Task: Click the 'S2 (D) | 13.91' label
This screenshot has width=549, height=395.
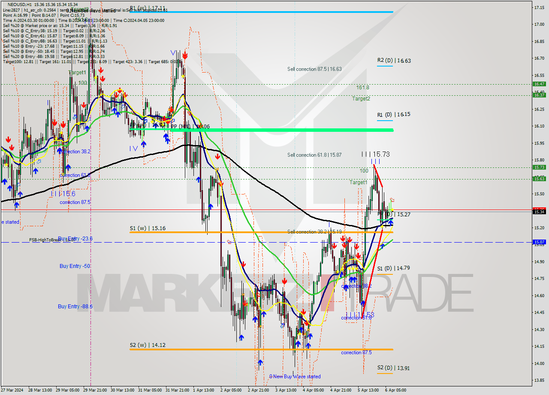Action: (x=394, y=368)
